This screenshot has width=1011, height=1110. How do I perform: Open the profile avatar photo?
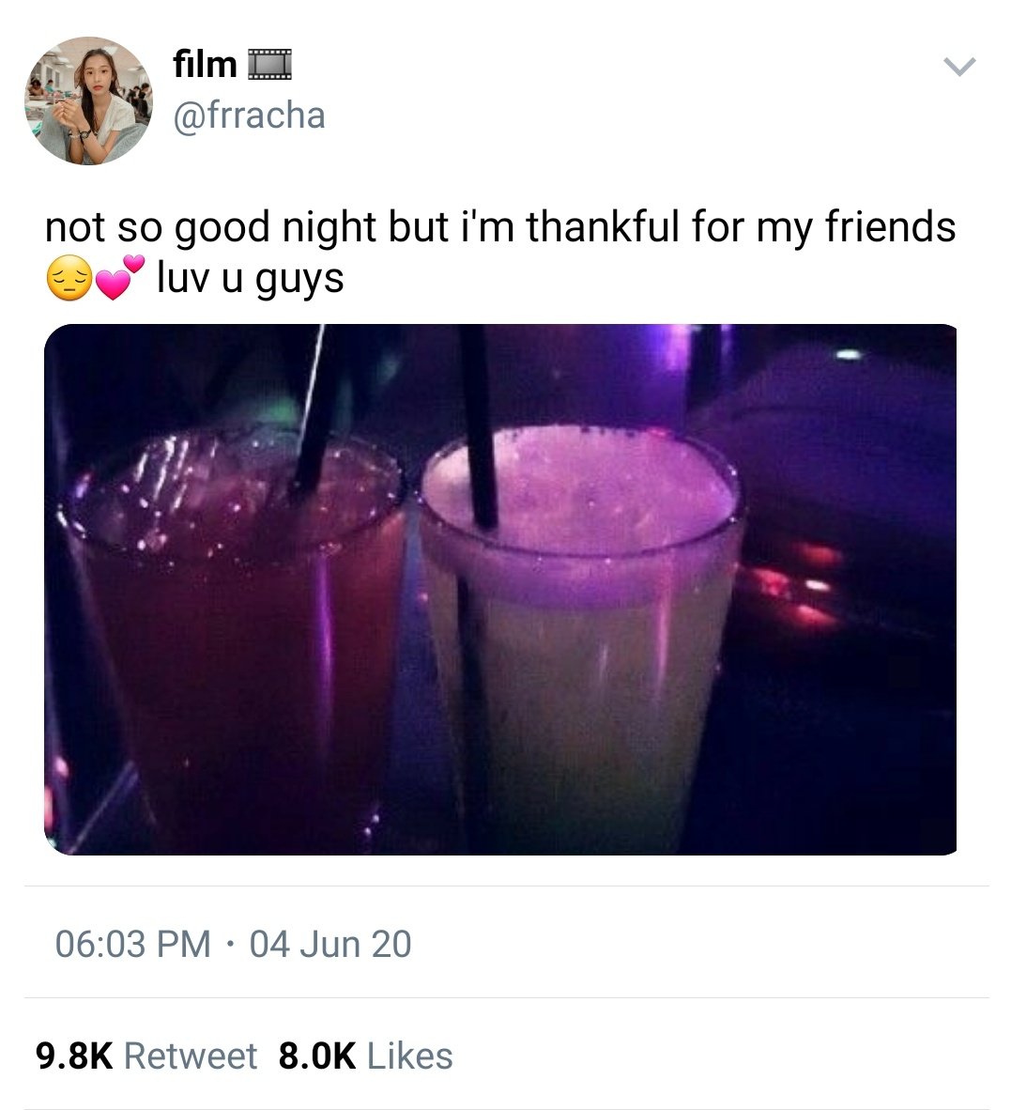88,100
